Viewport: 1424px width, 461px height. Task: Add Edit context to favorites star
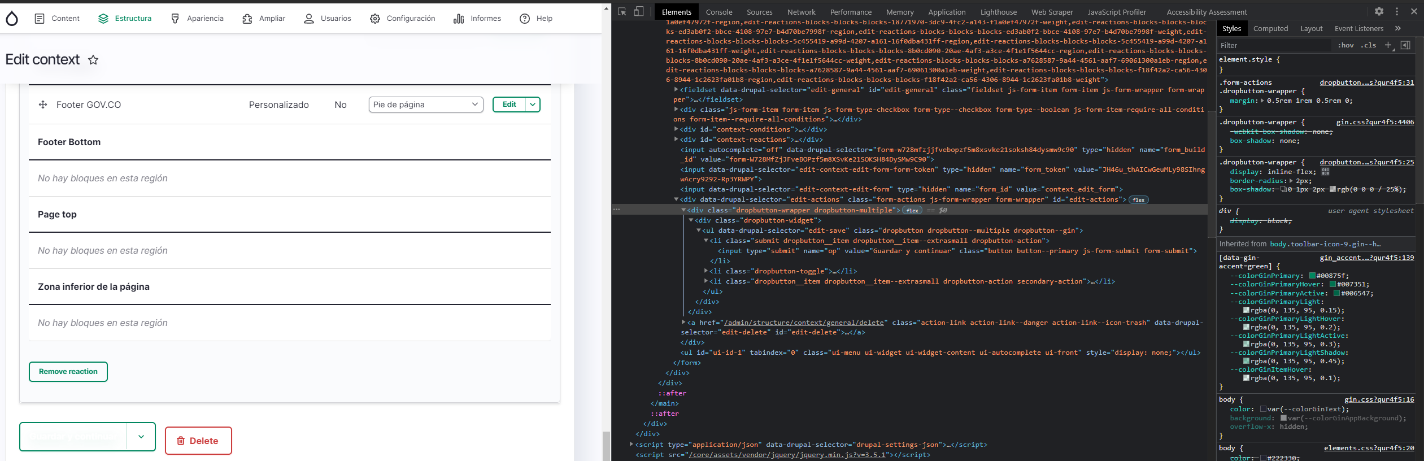[x=93, y=60]
